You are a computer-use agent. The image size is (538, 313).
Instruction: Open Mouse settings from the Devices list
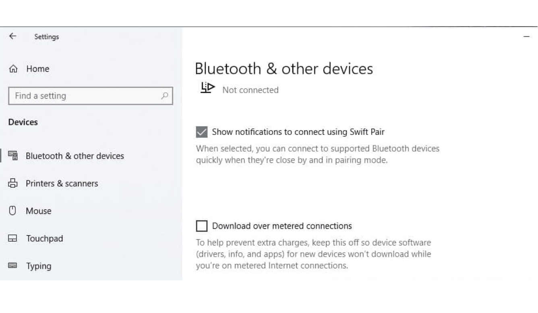coord(38,211)
